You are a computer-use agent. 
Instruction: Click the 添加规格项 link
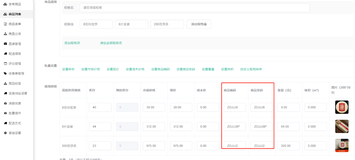[72, 43]
